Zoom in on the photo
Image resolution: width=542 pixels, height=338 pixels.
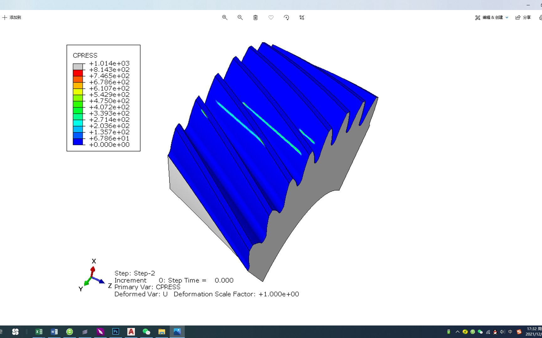pos(225,18)
